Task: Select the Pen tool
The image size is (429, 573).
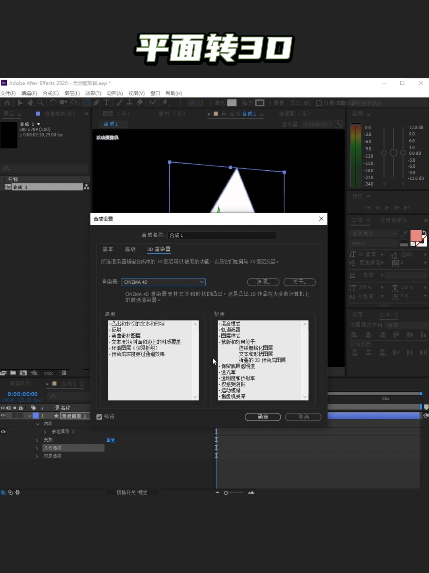Action: click(x=97, y=103)
